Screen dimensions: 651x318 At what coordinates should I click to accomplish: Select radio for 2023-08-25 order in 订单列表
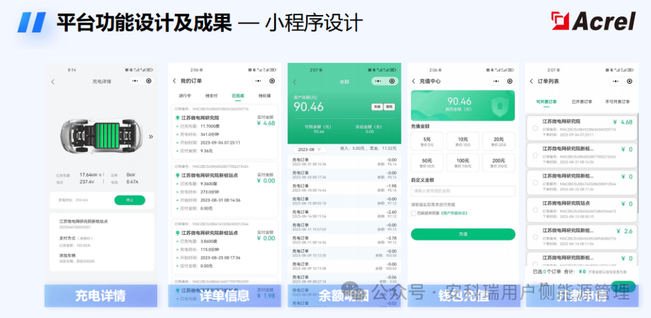click(x=535, y=183)
